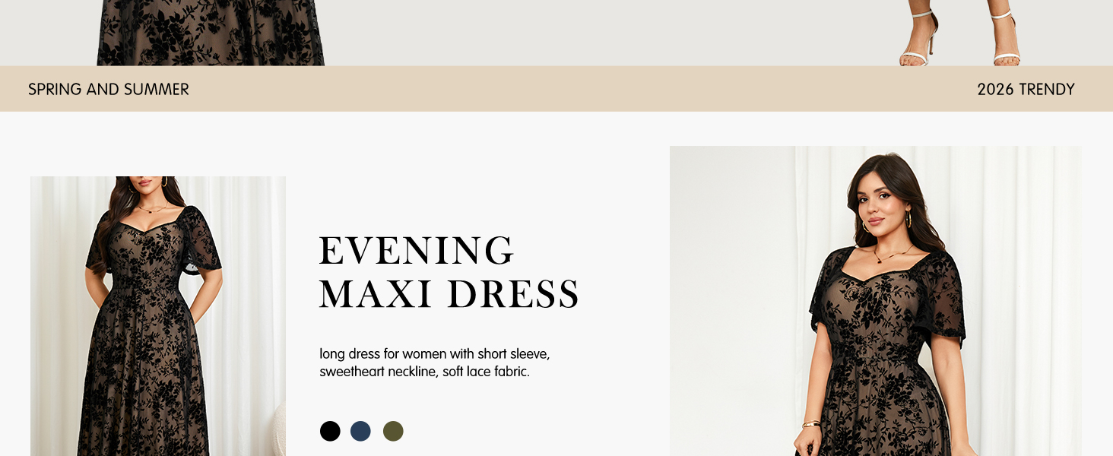
Task: Click the SPRING AND SUMMER banner text
Action: 109,90
